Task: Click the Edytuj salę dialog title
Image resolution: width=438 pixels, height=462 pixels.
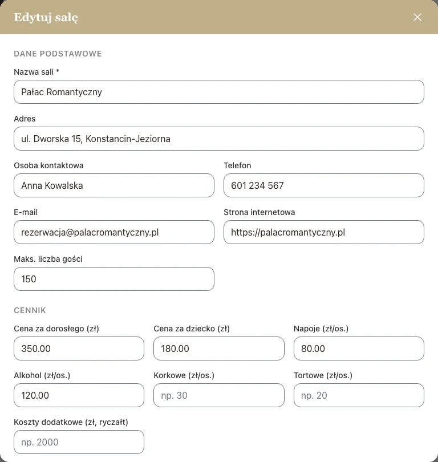Action: pos(46,17)
